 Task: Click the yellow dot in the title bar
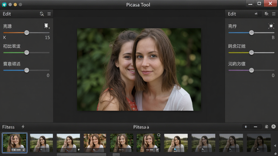tap(15, 5)
